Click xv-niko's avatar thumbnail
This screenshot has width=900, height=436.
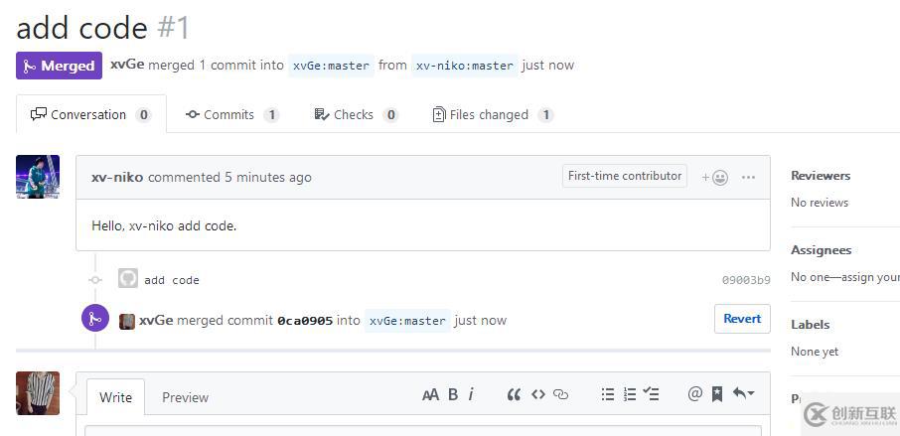tap(38, 177)
